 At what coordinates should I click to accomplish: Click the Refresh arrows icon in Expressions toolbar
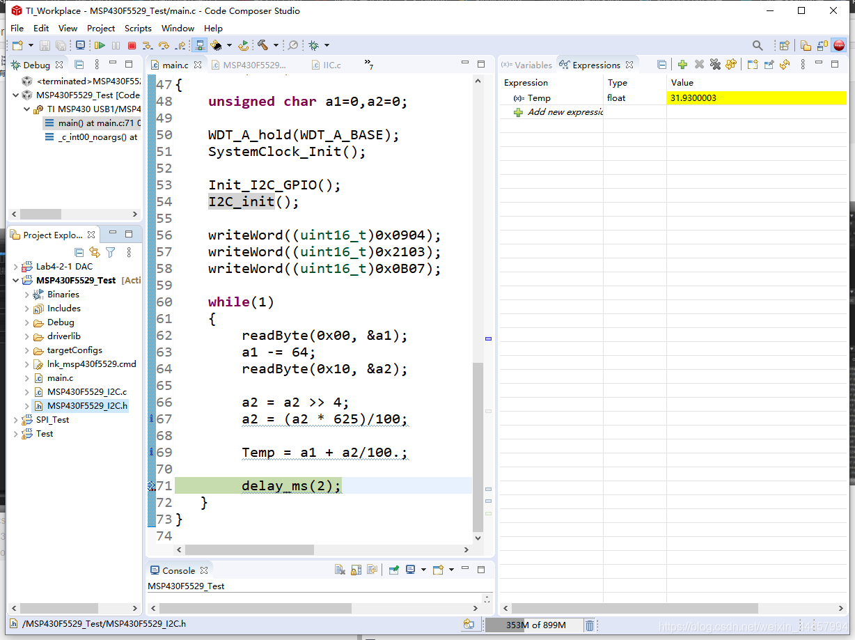785,64
